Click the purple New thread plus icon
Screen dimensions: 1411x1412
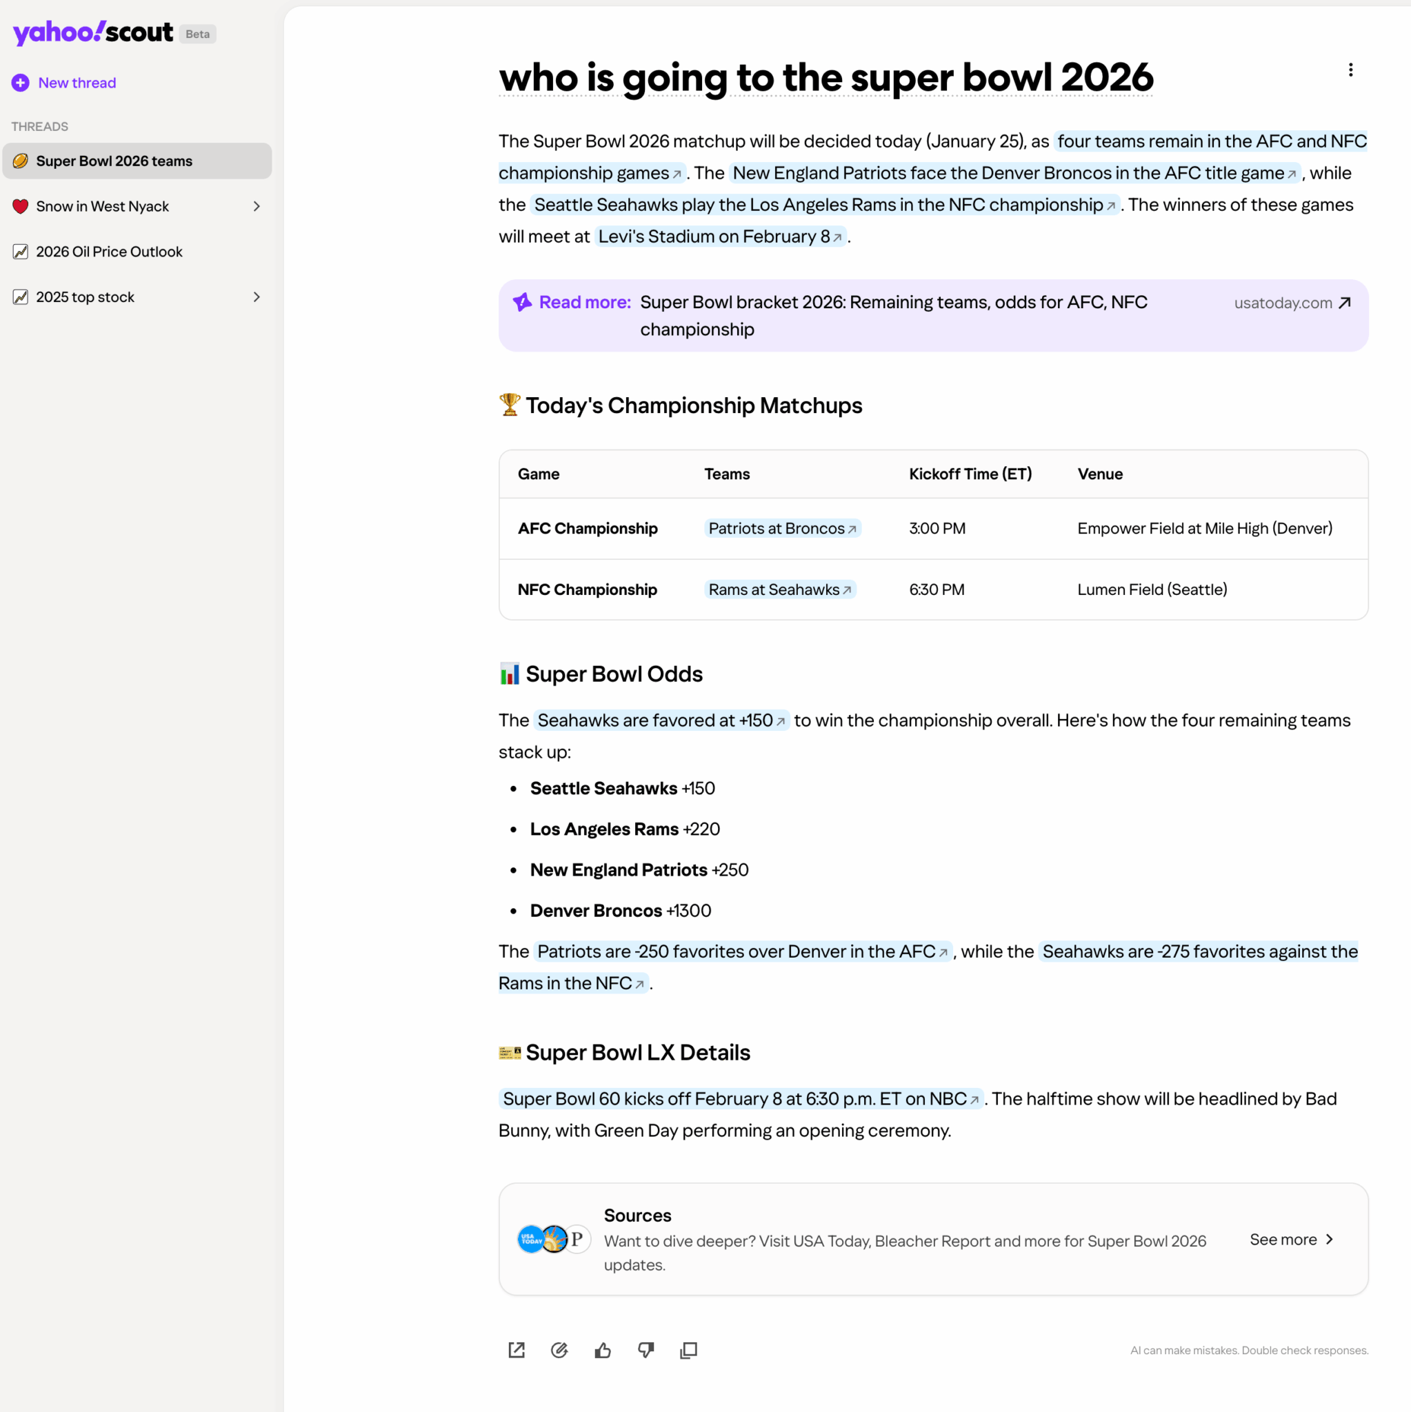(21, 83)
